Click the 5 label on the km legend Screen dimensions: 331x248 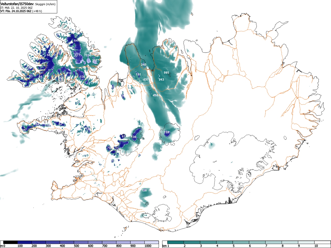click(x=233, y=246)
